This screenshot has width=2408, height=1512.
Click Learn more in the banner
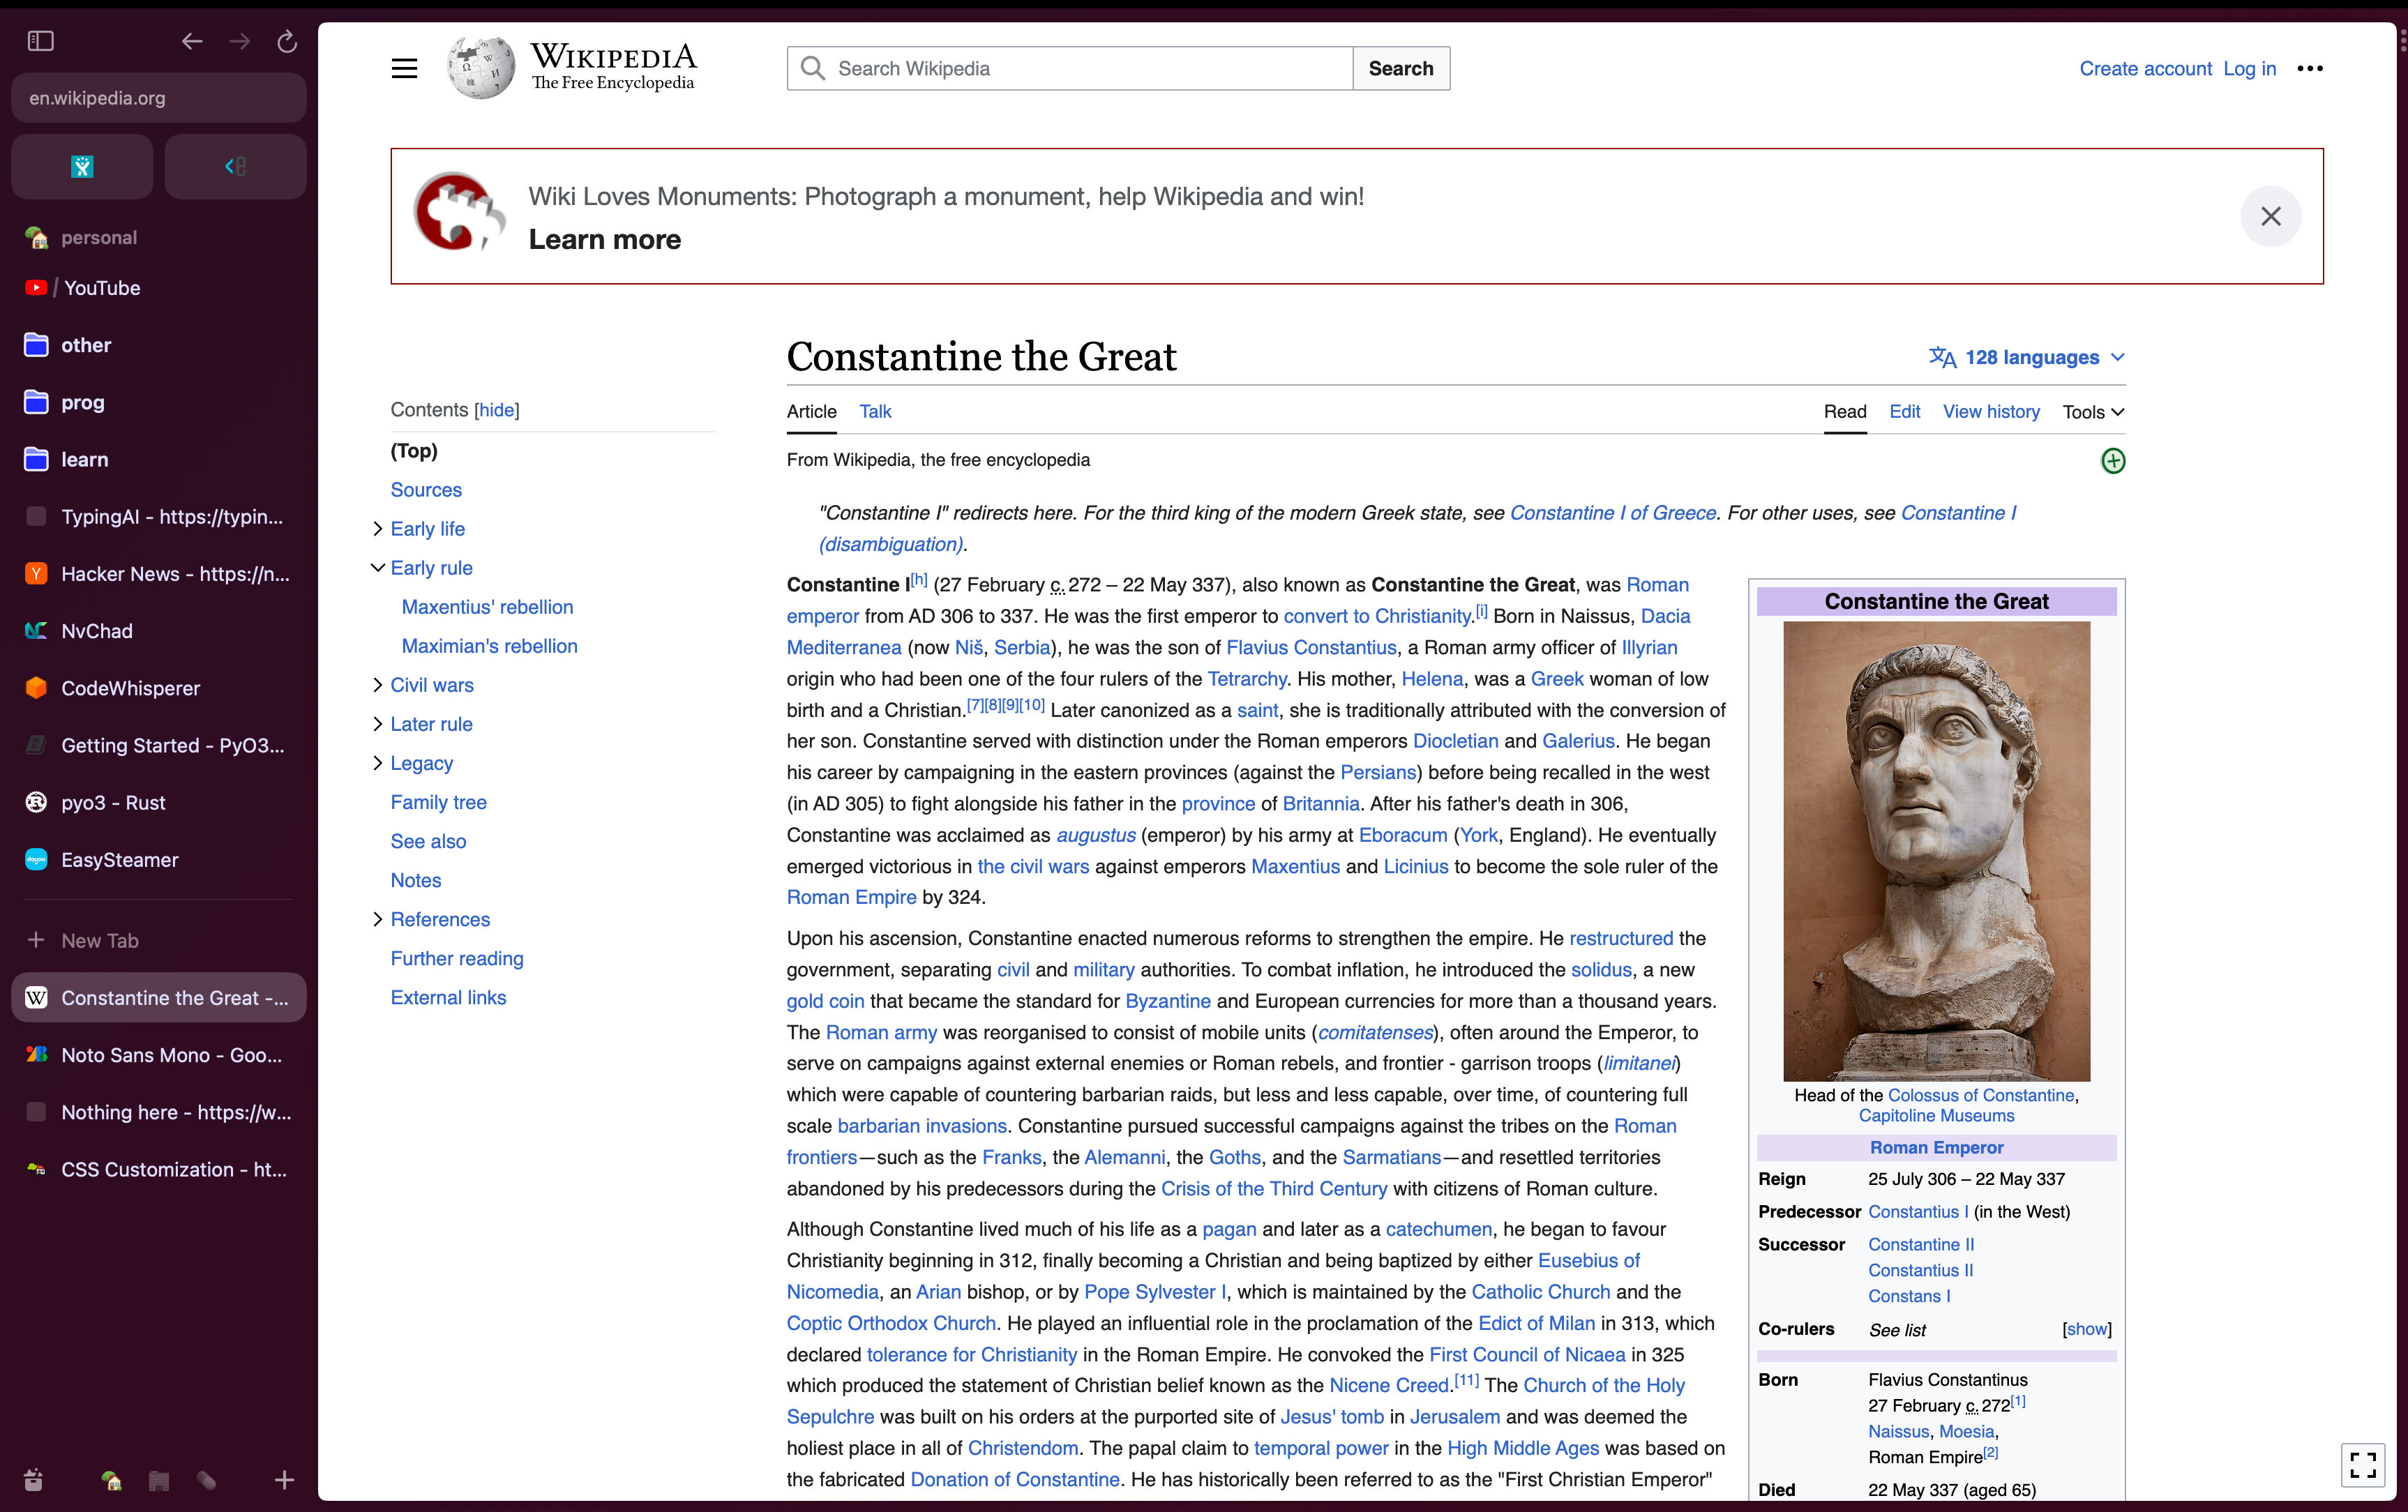click(604, 239)
